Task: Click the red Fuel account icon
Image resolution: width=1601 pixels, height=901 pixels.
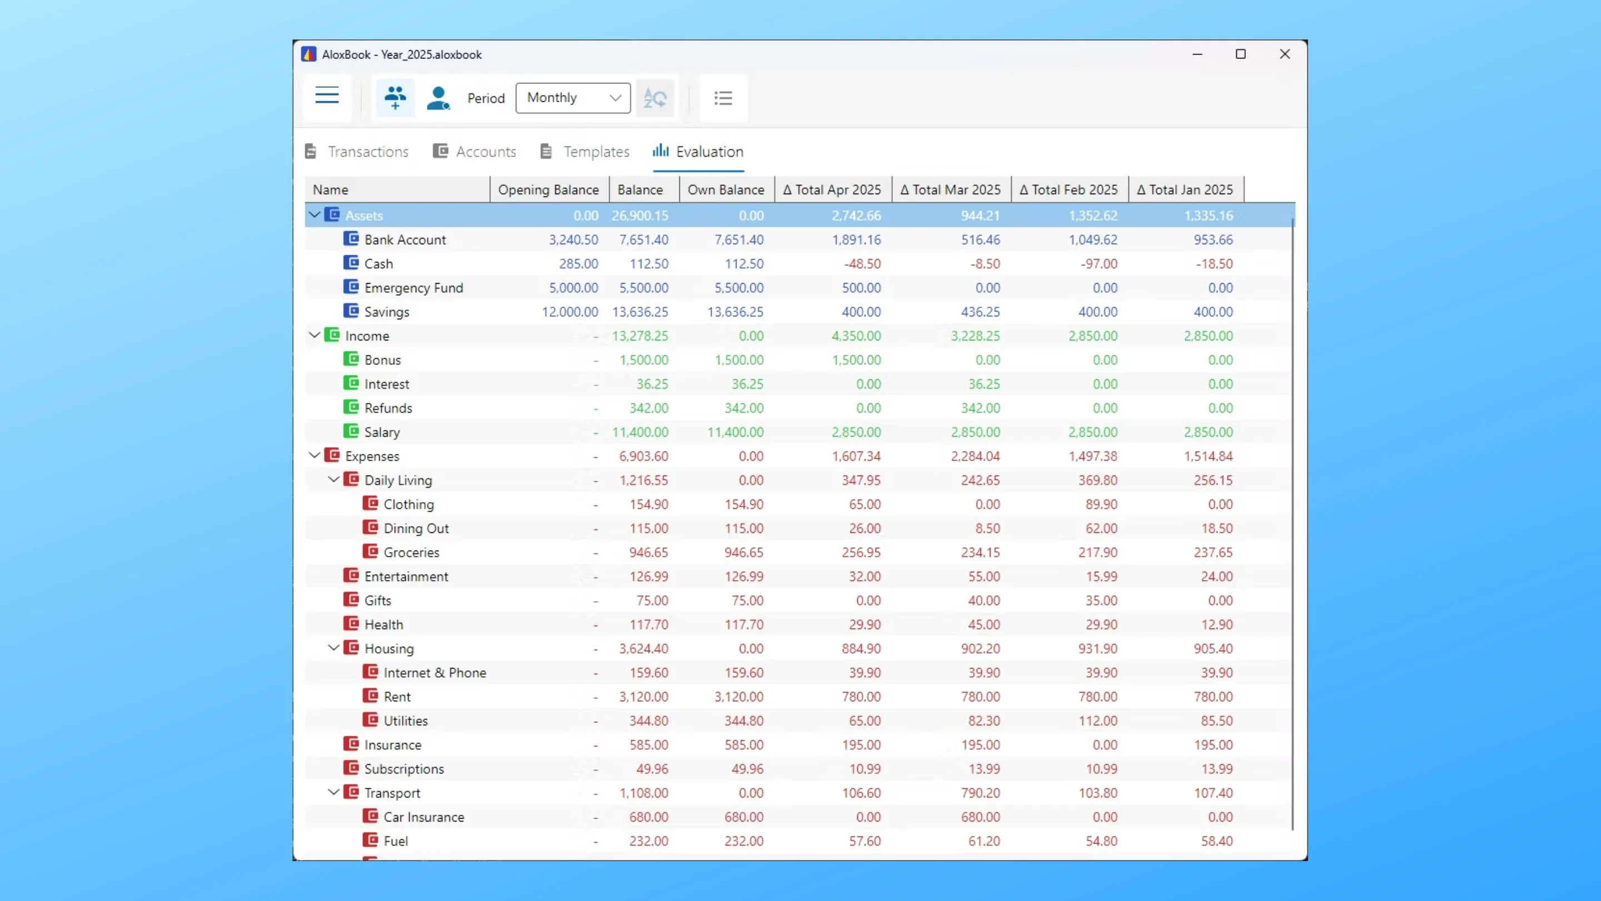Action: tap(370, 840)
